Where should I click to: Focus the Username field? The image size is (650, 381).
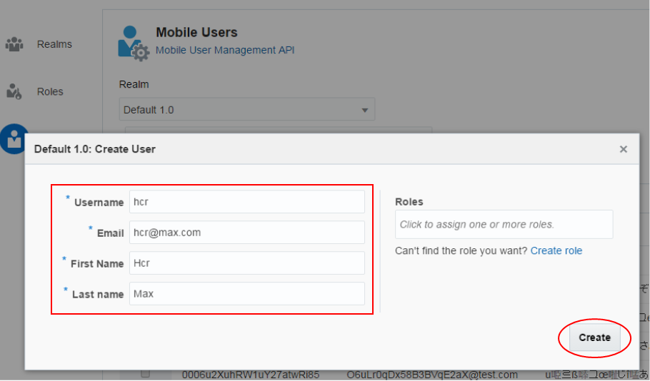click(247, 202)
